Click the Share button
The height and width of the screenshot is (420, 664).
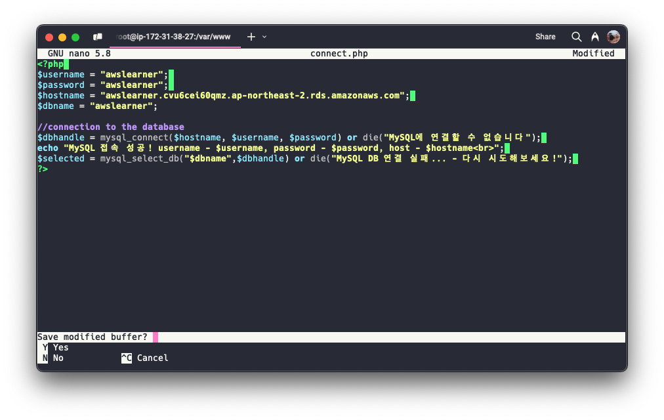(x=545, y=37)
